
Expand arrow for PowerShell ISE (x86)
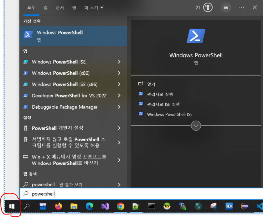tap(119, 84)
